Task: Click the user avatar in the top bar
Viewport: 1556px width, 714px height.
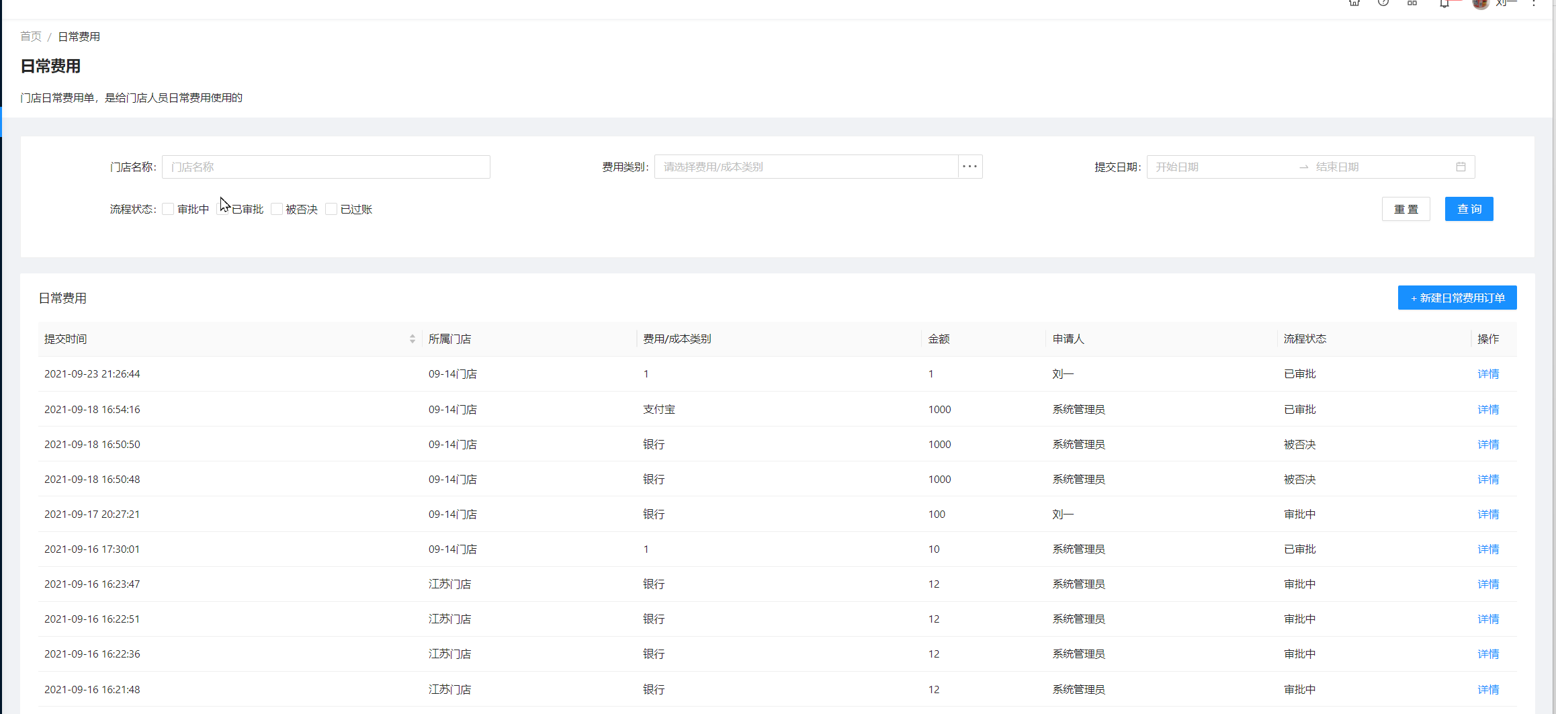Action: point(1480,3)
